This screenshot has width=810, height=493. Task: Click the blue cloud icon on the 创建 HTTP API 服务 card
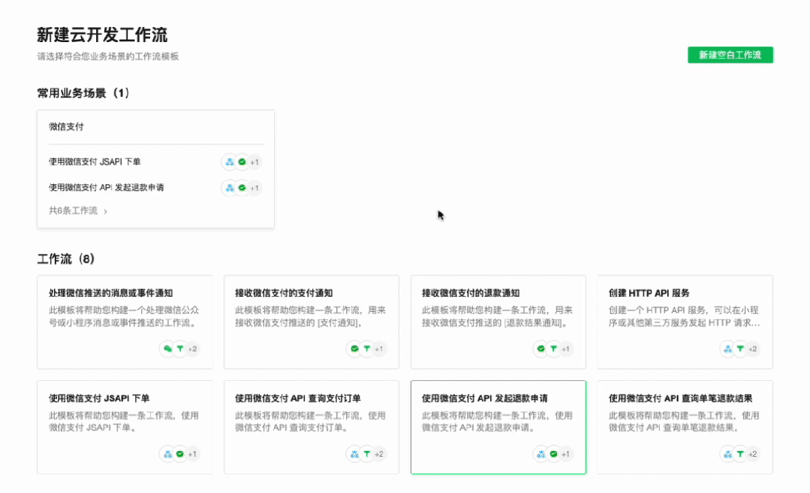[728, 349]
